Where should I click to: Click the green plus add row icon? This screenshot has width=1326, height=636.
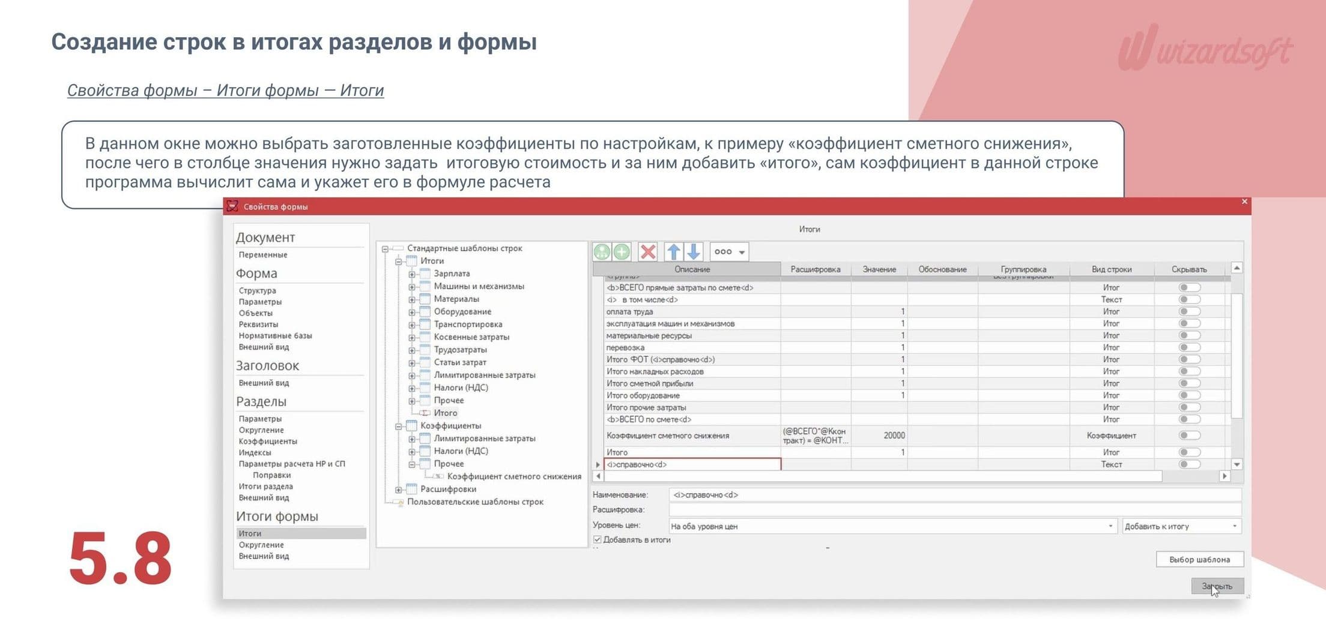(x=622, y=251)
